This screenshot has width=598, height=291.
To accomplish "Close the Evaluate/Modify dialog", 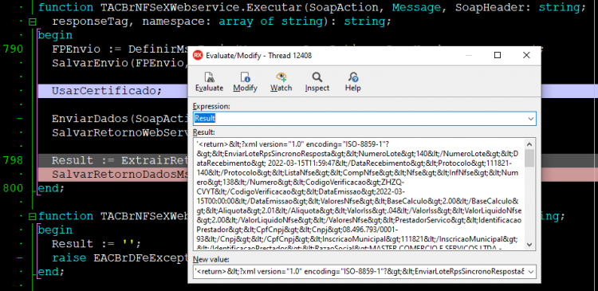I will click(526, 55).
